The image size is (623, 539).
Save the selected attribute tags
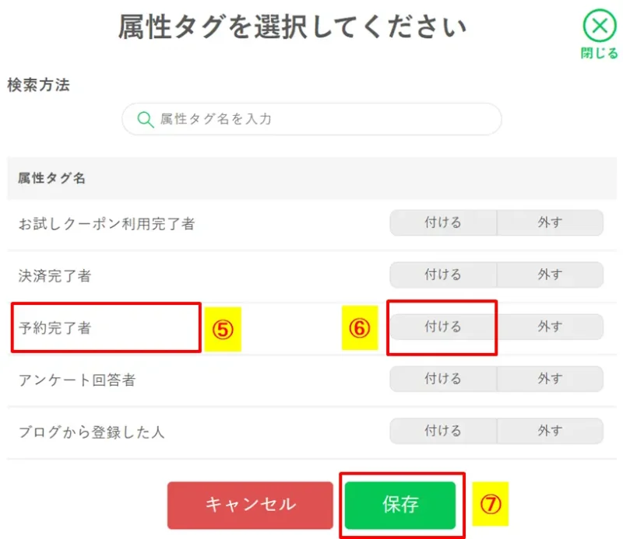point(401,504)
